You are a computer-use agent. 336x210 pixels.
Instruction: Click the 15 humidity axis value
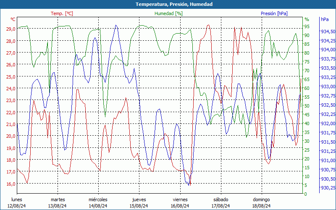click(307, 167)
